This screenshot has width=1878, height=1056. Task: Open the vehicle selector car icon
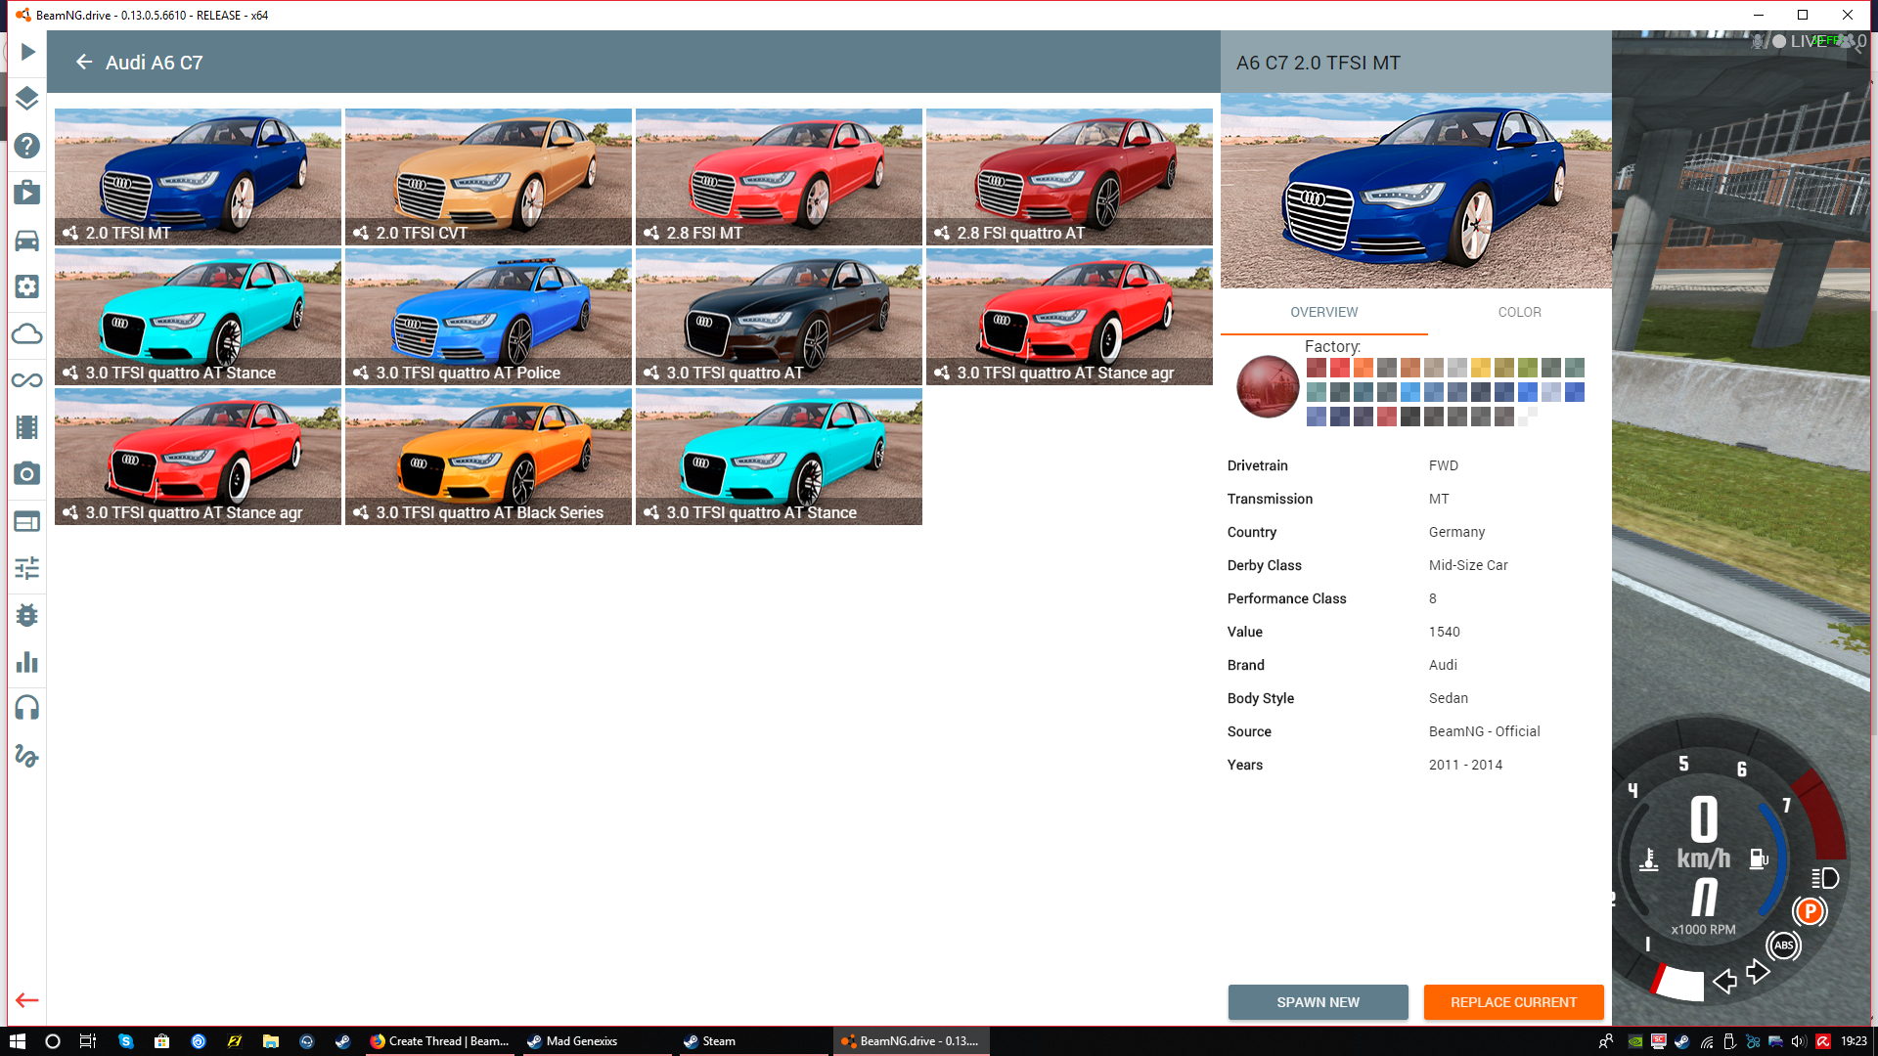pyautogui.click(x=27, y=240)
